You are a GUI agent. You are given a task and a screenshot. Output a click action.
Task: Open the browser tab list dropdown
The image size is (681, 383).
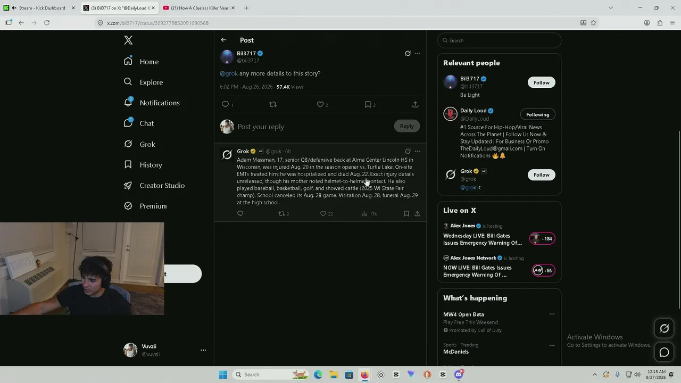click(610, 8)
